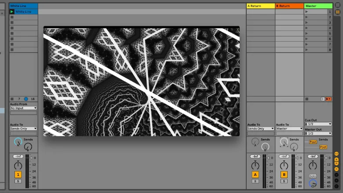Switch to Arrangement view with the horizontal-lines icon
Image resolution: width=343 pixels, height=193 pixels.
[x=338, y=5]
